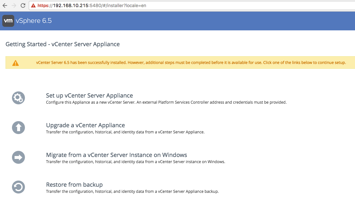
Task: Reload the page with the refresh icon
Action: click(x=23, y=5)
